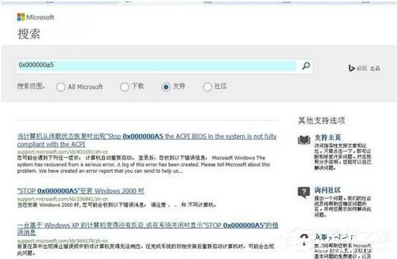The width and height of the screenshot is (397, 259).
Task: Click the open book support icon
Action: 304,140
